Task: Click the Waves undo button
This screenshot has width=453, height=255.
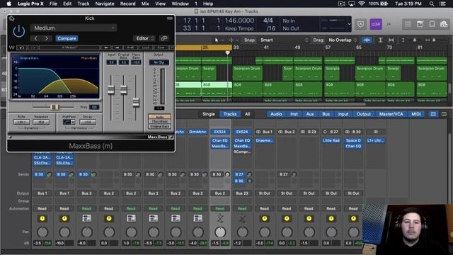Action: 22,47
